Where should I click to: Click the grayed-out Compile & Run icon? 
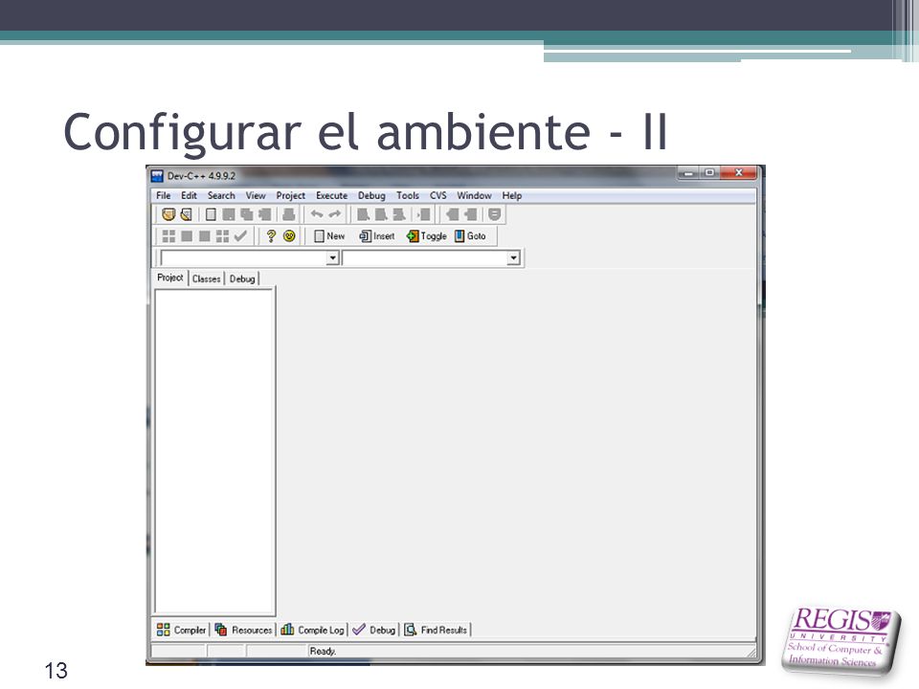click(x=205, y=236)
